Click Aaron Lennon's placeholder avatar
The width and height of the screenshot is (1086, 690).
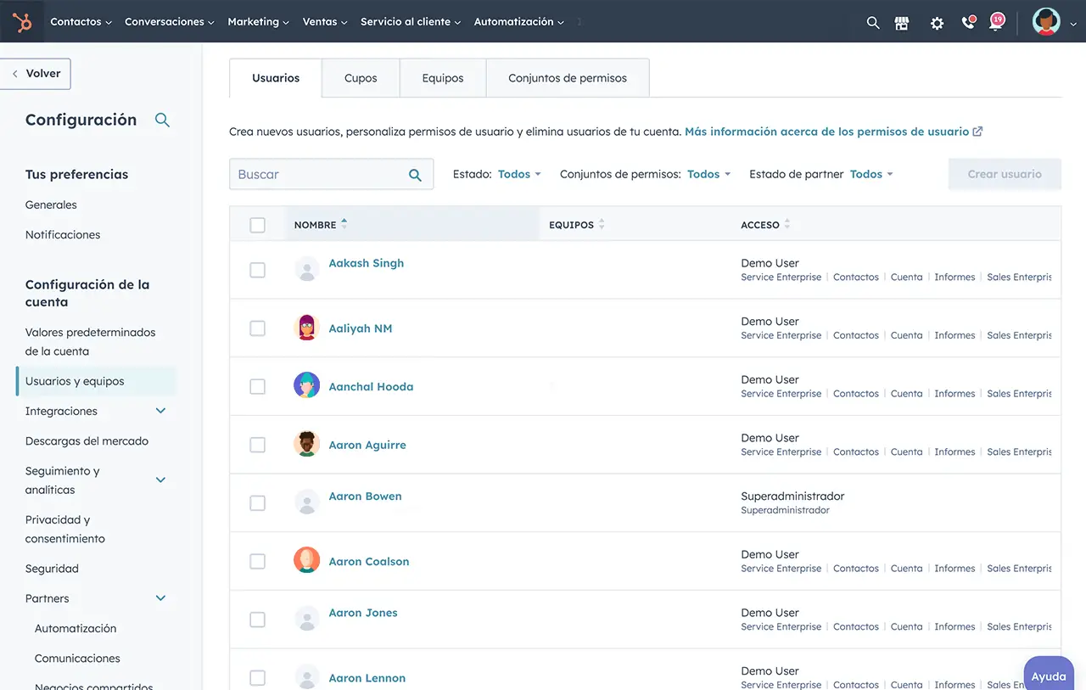pos(306,677)
